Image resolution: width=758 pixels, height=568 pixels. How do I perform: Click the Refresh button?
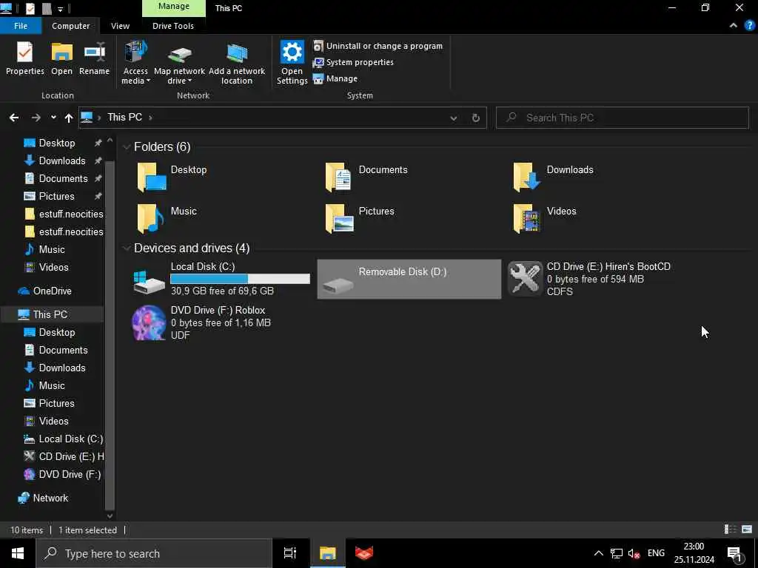pyautogui.click(x=476, y=118)
